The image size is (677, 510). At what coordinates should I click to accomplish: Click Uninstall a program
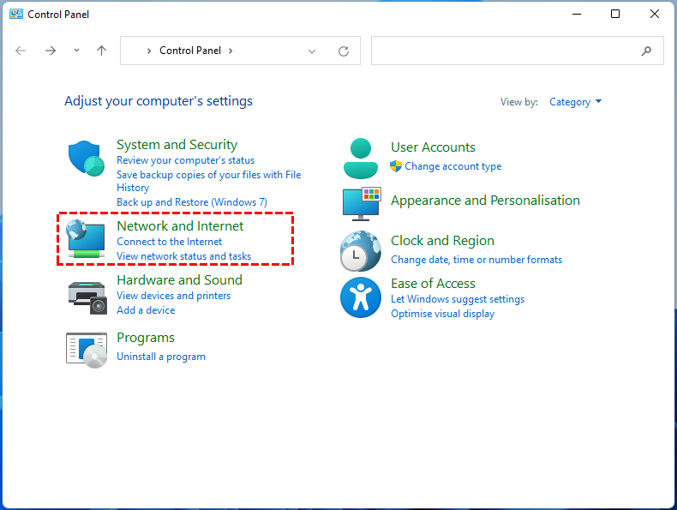point(161,357)
